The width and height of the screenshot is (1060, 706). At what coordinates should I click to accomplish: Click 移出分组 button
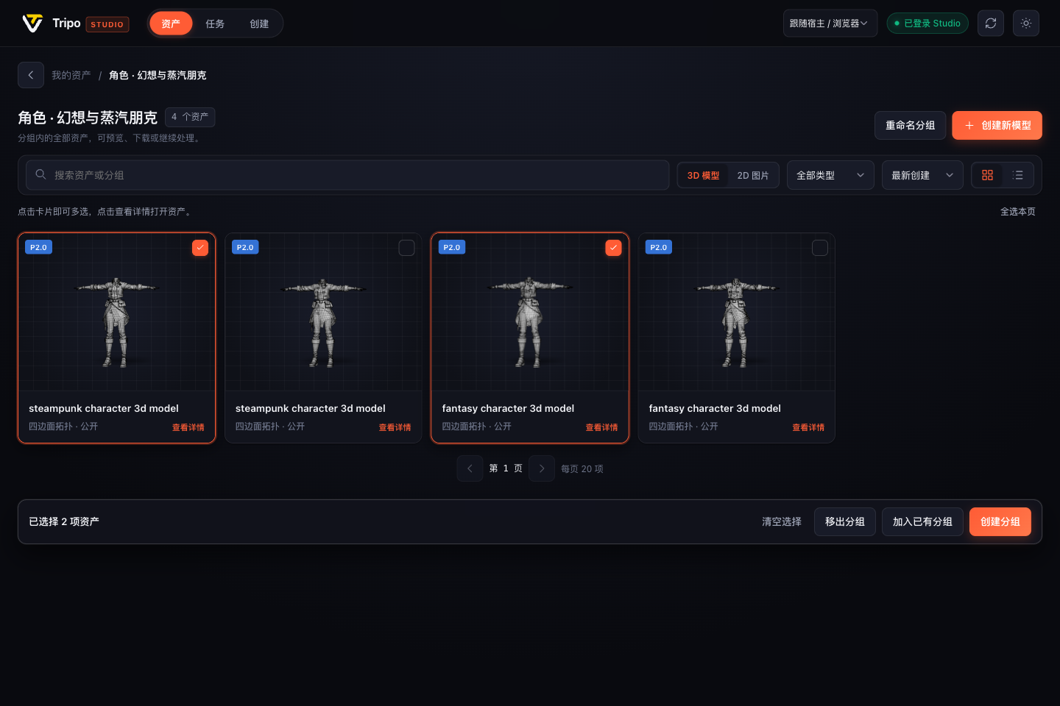pos(845,521)
